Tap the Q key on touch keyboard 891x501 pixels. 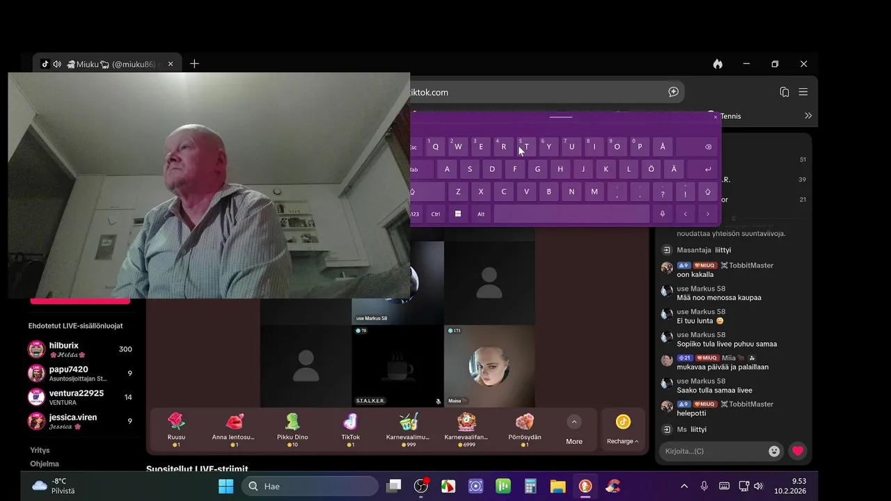[x=435, y=147]
